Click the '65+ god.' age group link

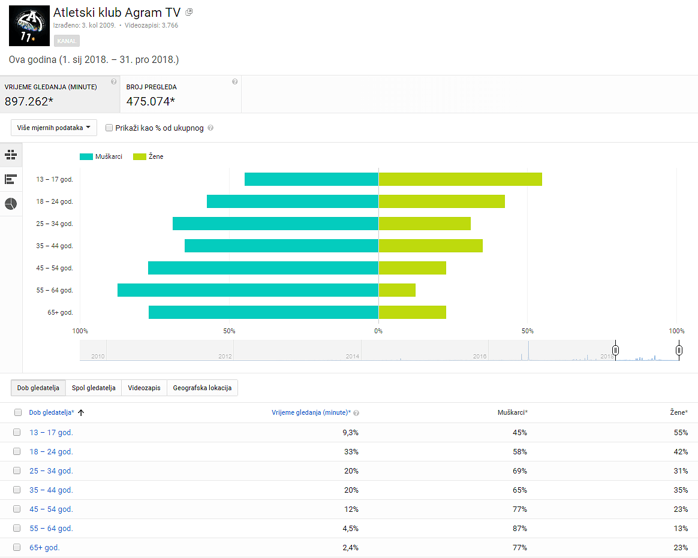point(44,547)
